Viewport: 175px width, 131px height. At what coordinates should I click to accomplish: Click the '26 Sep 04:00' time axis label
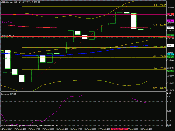click(x=62, y=129)
